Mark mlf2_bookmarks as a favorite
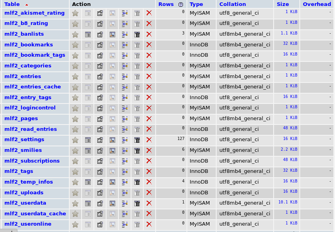 (x=75, y=45)
